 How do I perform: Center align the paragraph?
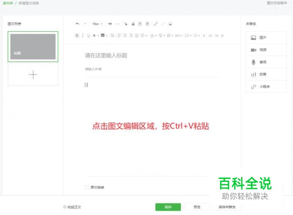tap(125, 36)
